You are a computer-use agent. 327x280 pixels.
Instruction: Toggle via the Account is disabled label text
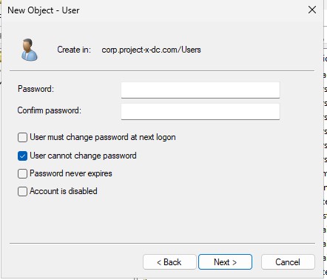point(64,191)
